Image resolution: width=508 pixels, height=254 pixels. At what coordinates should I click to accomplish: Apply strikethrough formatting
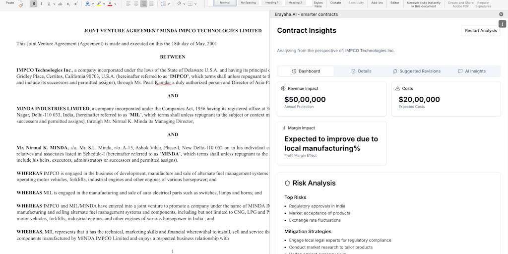tap(60, 4)
